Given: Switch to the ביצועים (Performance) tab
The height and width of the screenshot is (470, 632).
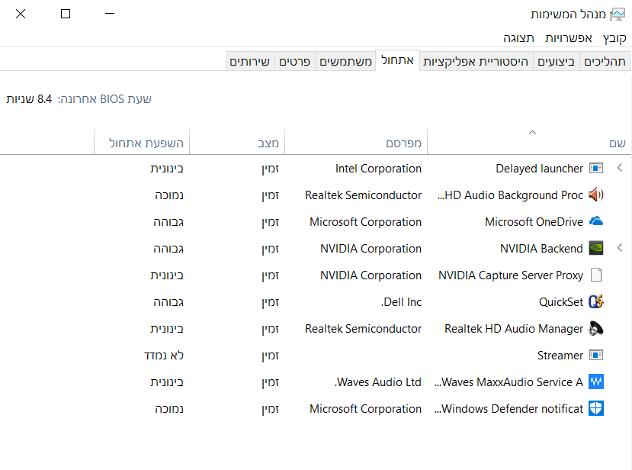Looking at the screenshot, I should [x=557, y=62].
